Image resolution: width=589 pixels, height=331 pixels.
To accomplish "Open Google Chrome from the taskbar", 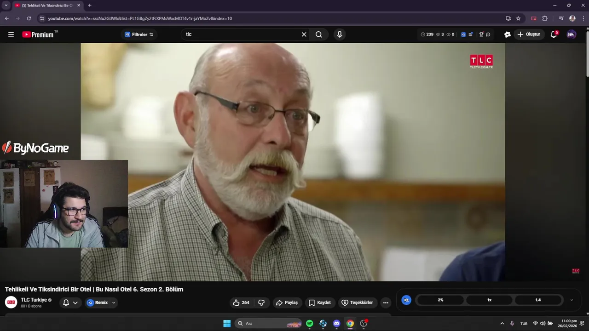I will point(350,324).
